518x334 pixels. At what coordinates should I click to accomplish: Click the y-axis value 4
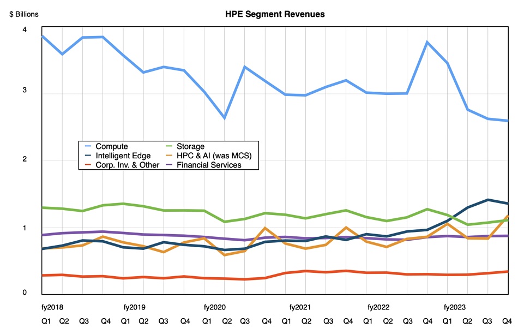25,29
